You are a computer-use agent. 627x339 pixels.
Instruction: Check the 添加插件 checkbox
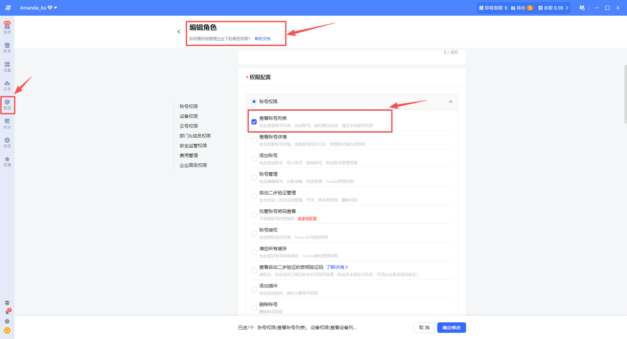254,290
